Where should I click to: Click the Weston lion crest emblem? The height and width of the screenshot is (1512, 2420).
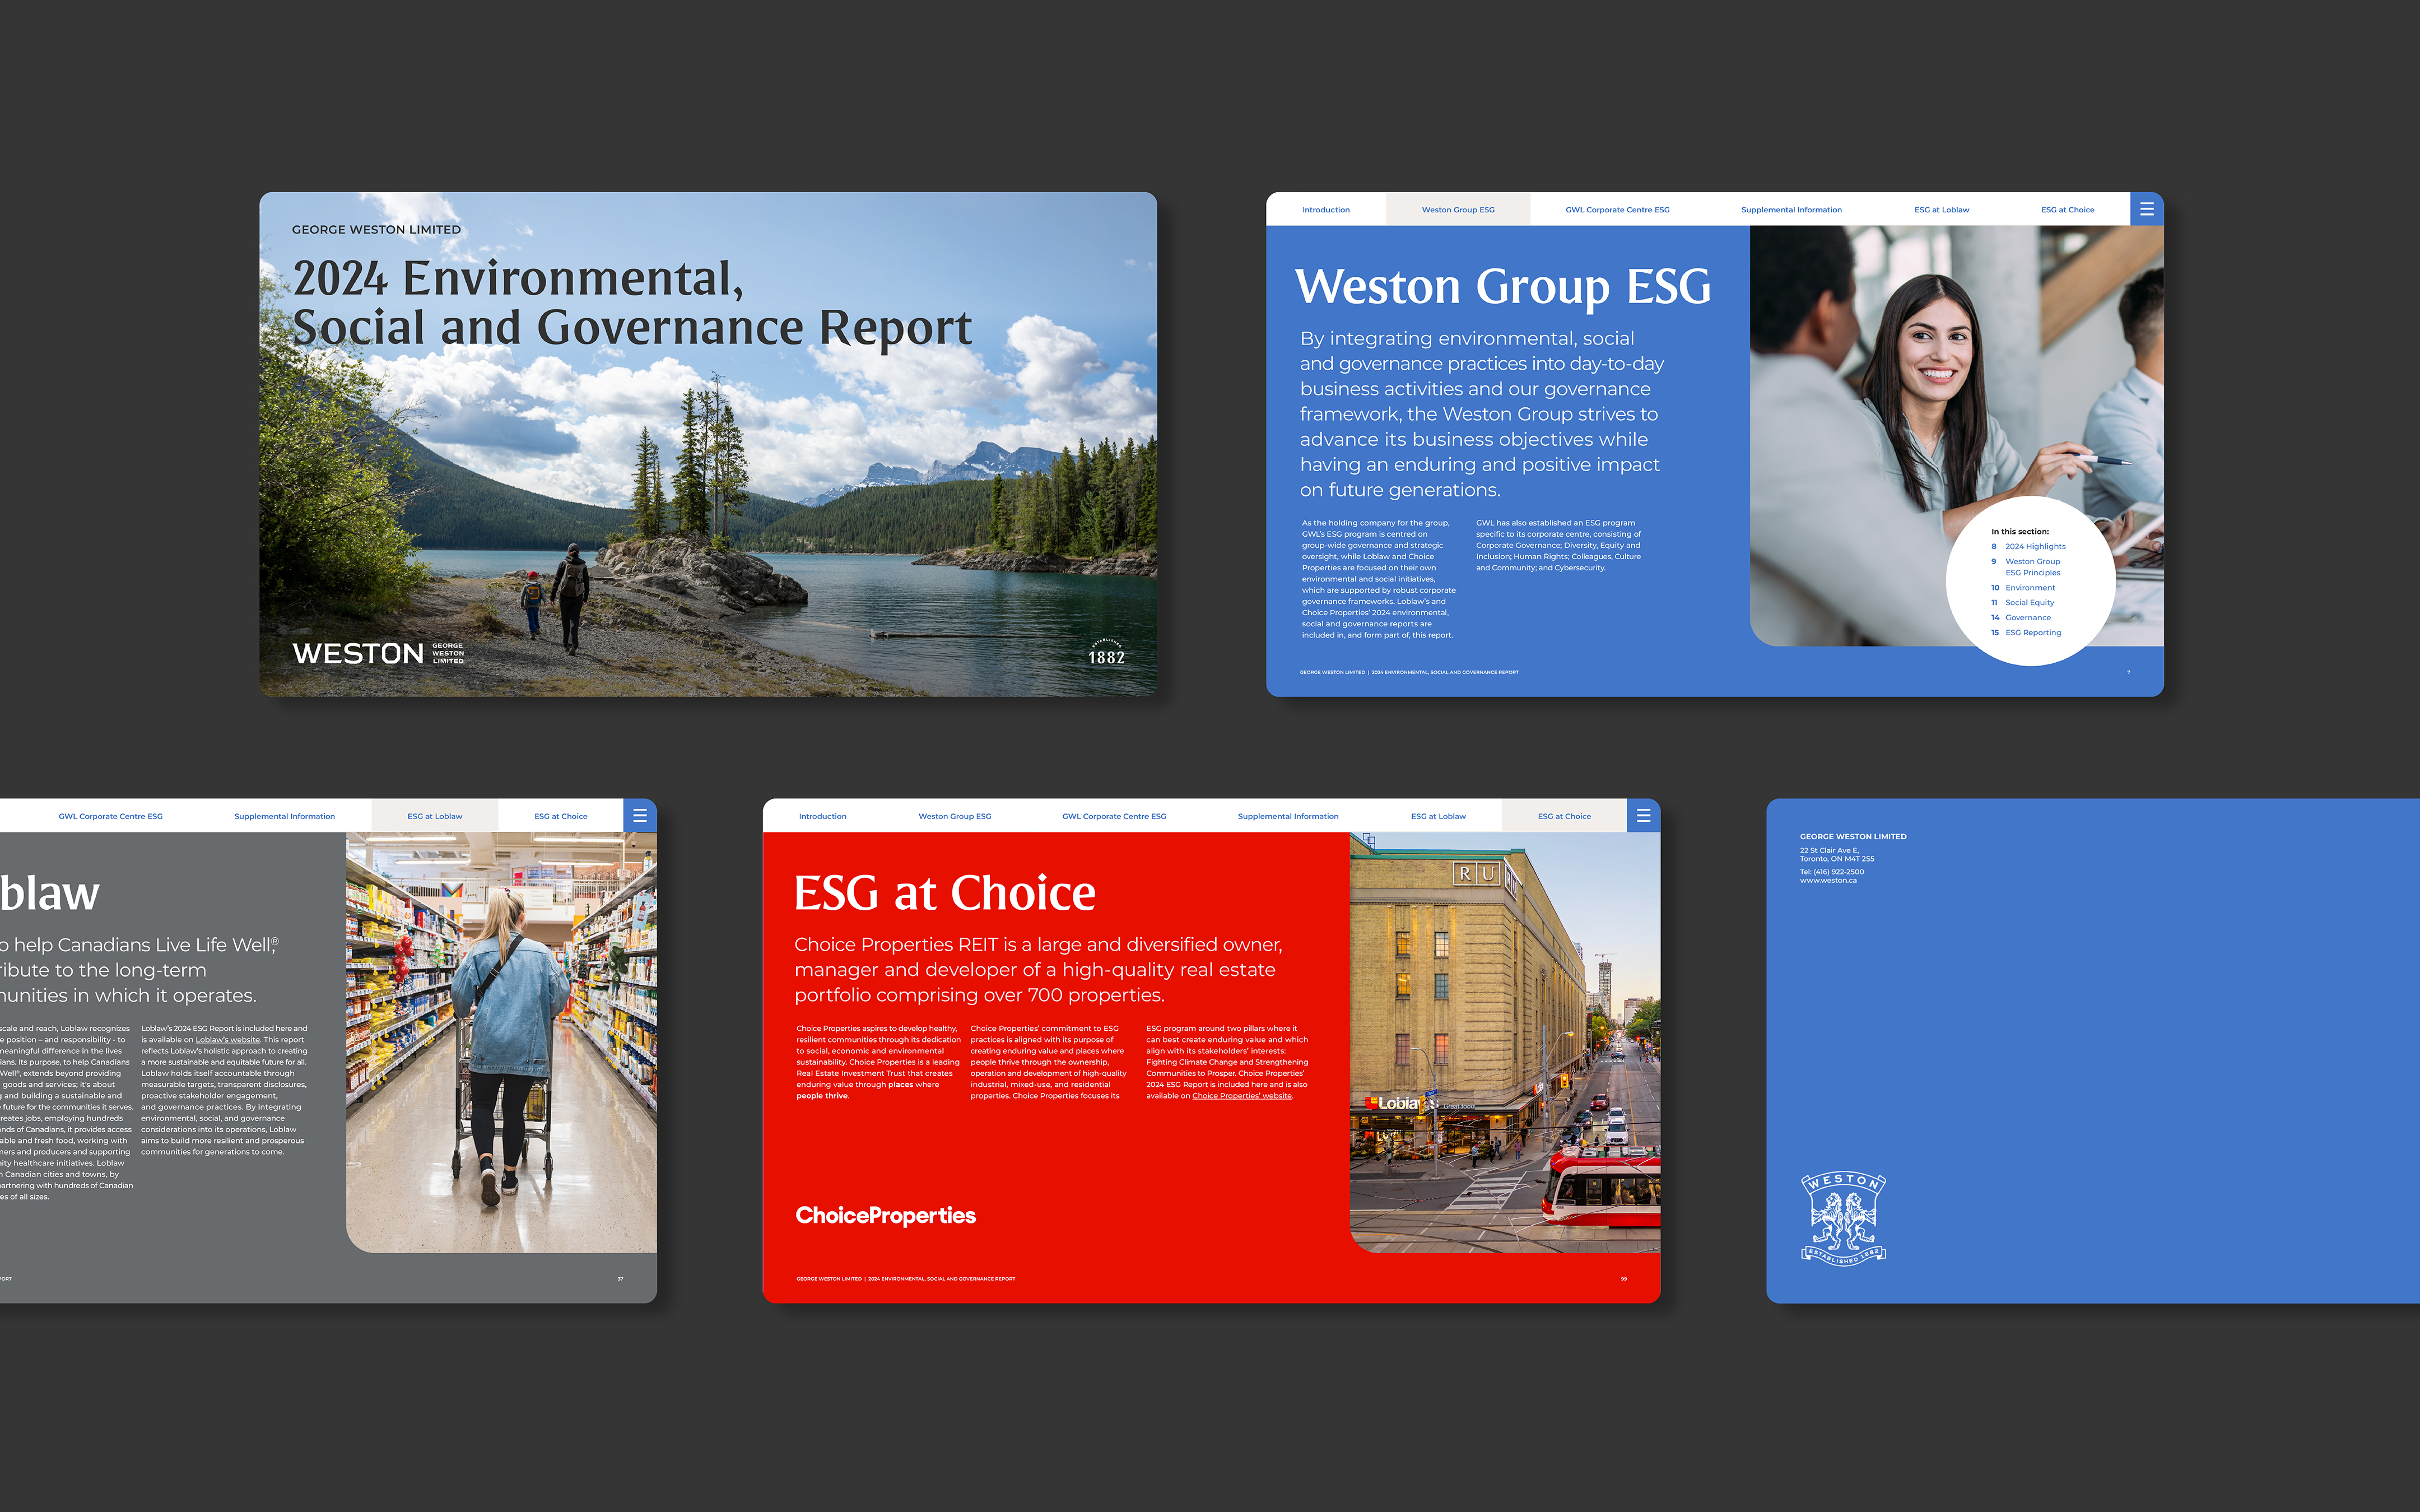point(1843,1219)
